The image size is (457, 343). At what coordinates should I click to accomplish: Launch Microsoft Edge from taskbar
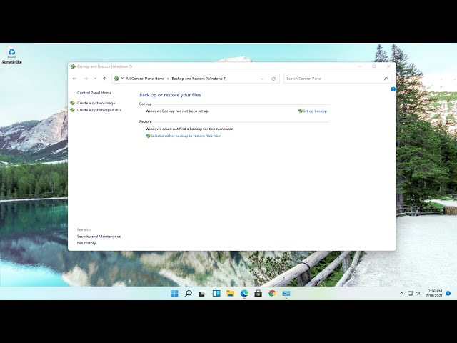click(x=244, y=293)
